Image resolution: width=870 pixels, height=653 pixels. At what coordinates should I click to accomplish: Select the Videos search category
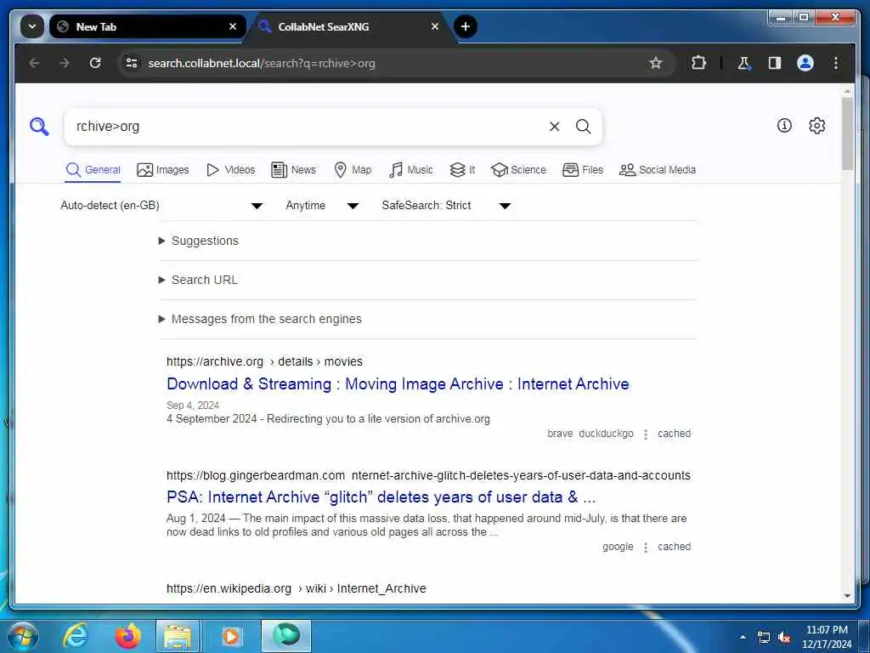[x=230, y=169]
